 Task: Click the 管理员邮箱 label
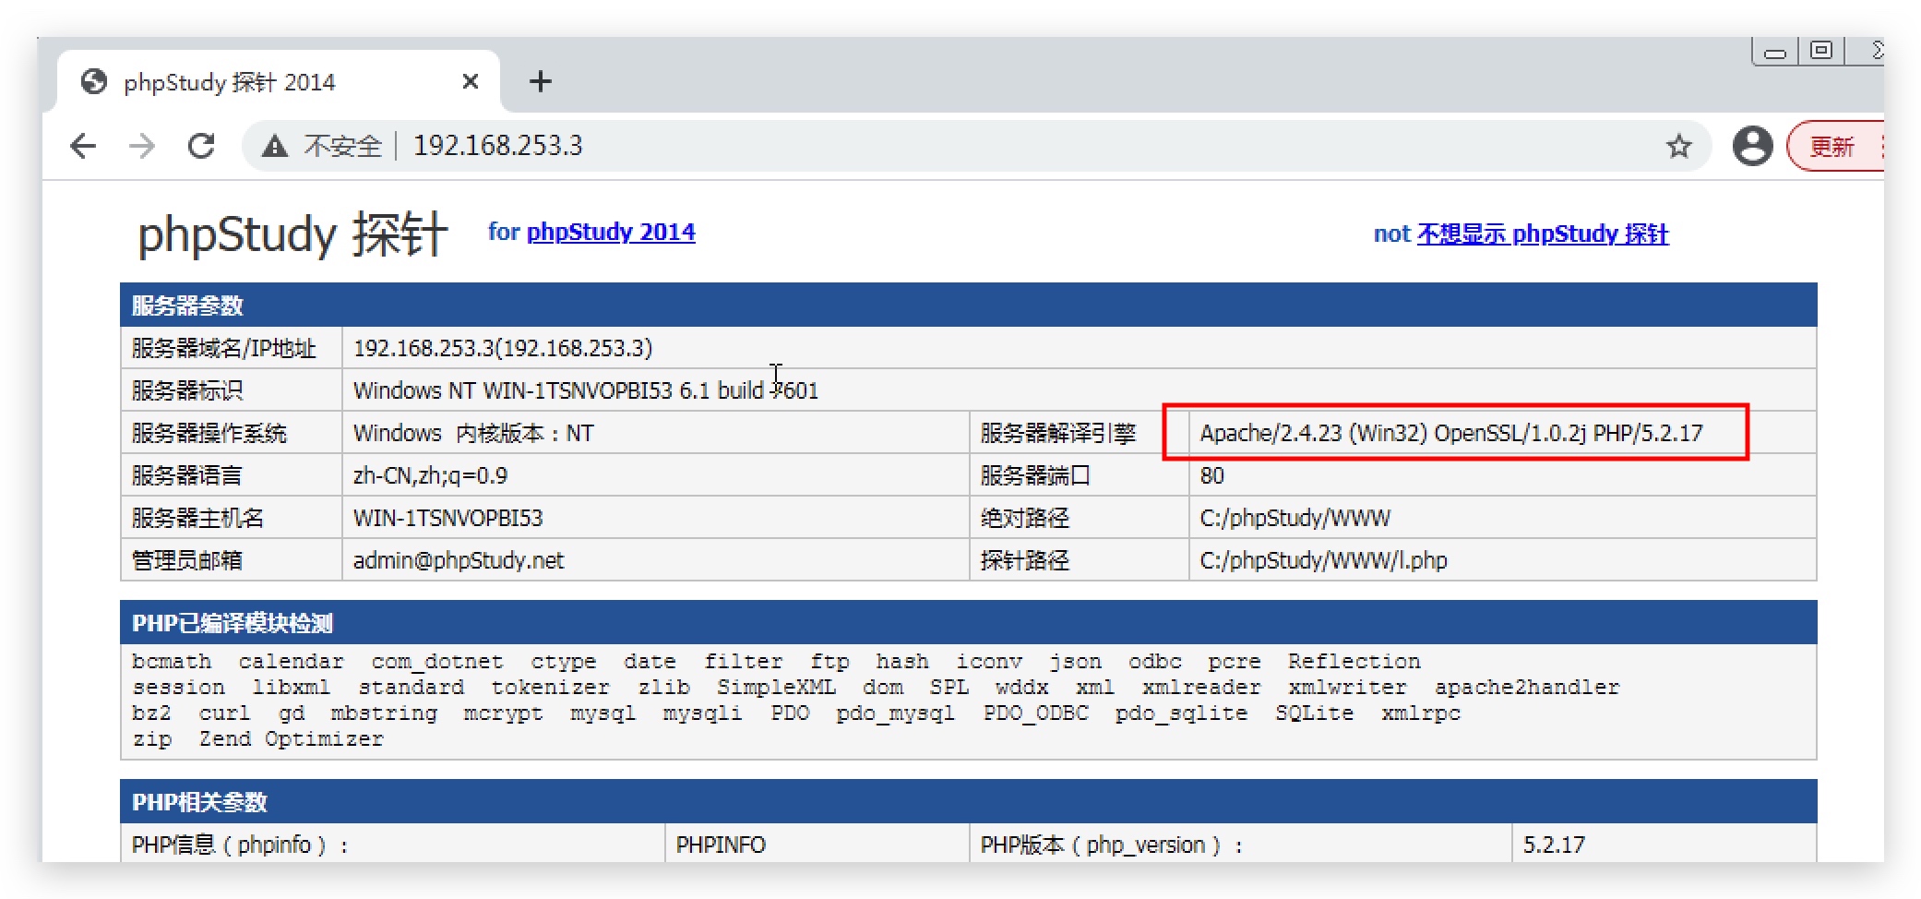click(187, 560)
